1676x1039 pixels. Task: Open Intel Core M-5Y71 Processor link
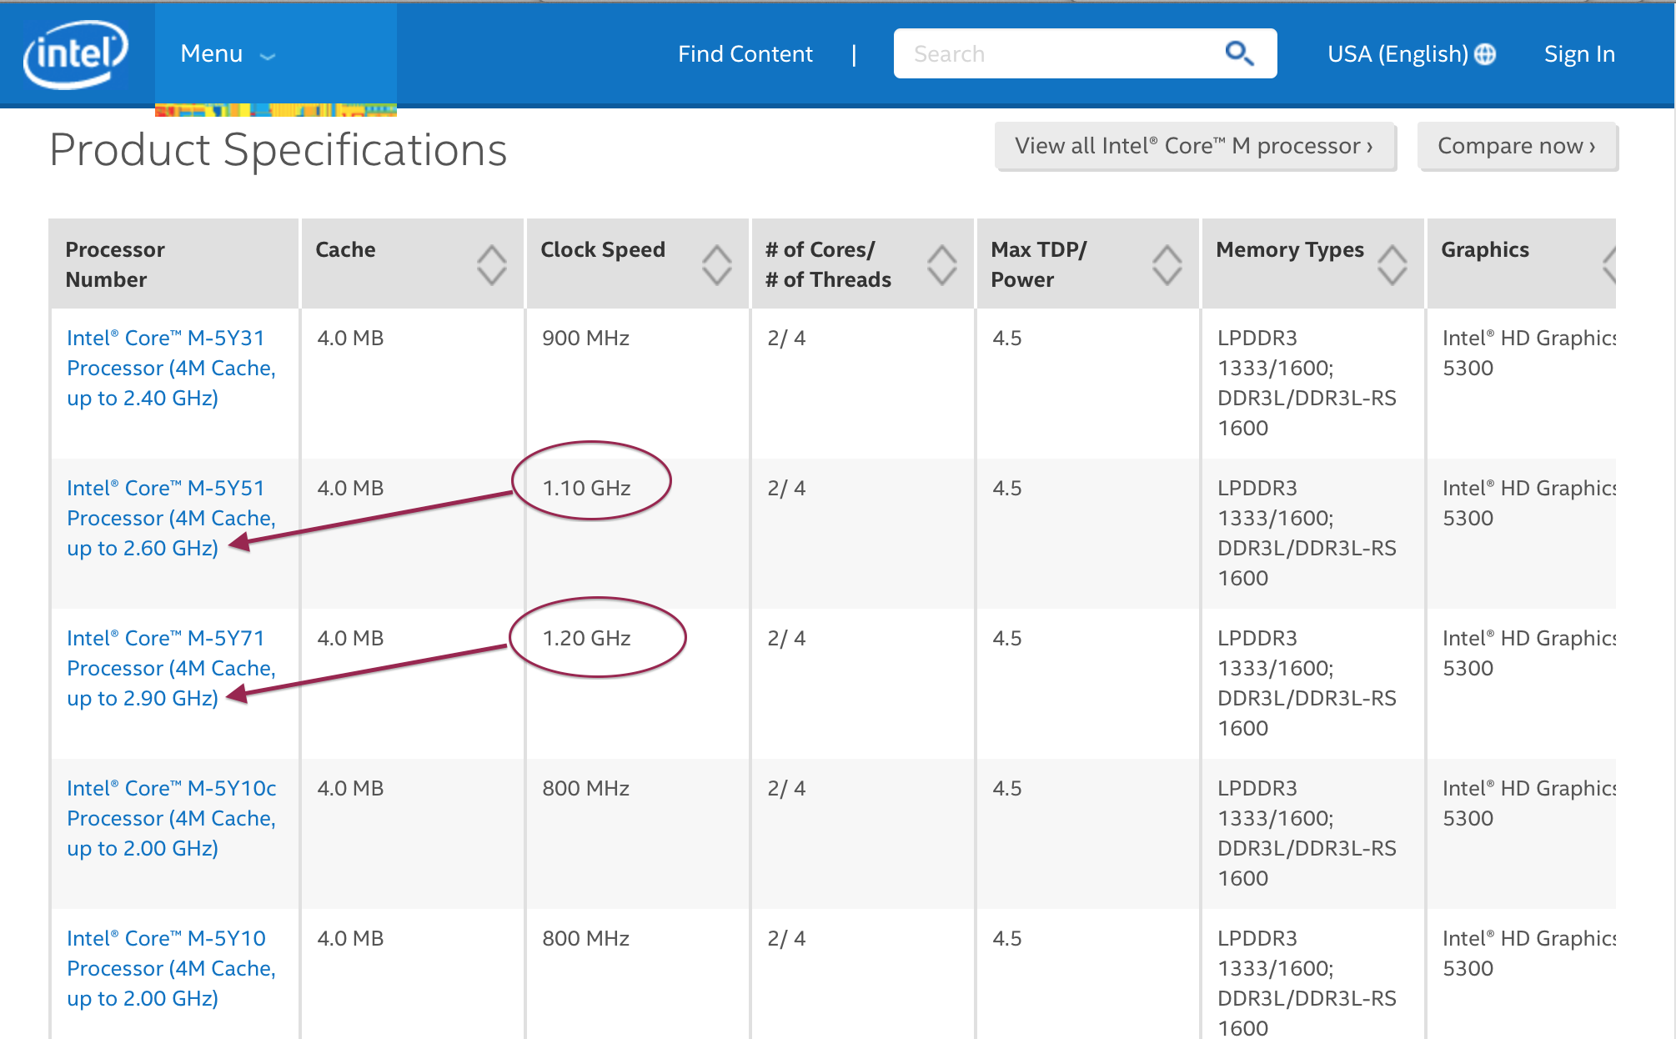coord(171,668)
